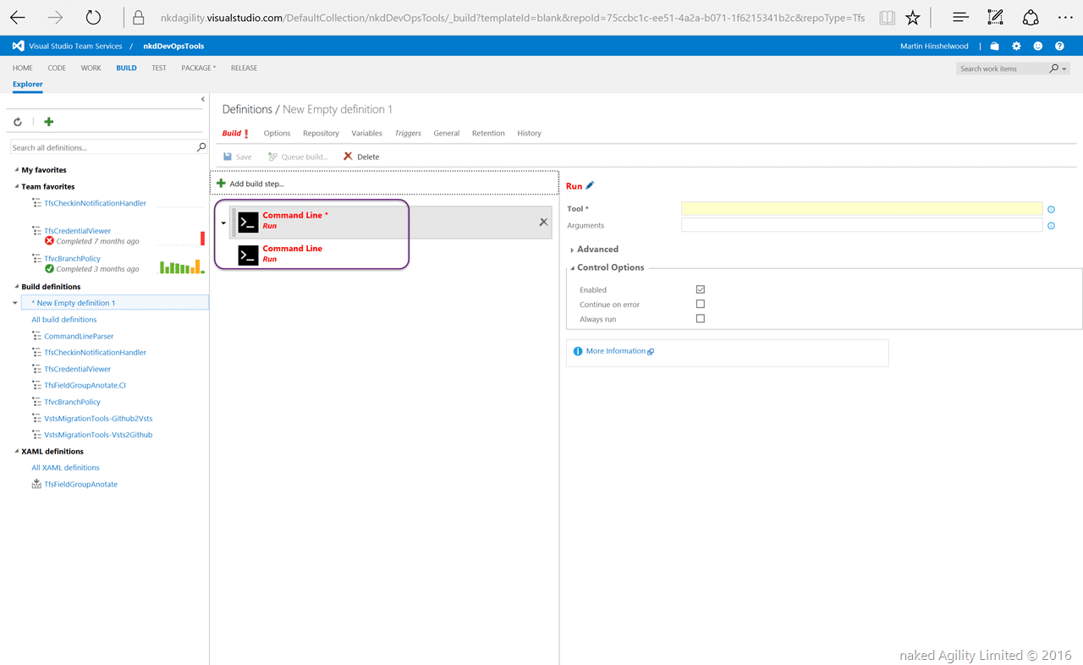Open browser More actions ellipsis
Screen dimensions: 1083x665
coord(1065,17)
